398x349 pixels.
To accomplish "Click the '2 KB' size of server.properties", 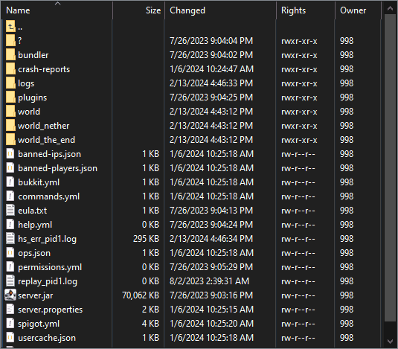I will click(150, 310).
